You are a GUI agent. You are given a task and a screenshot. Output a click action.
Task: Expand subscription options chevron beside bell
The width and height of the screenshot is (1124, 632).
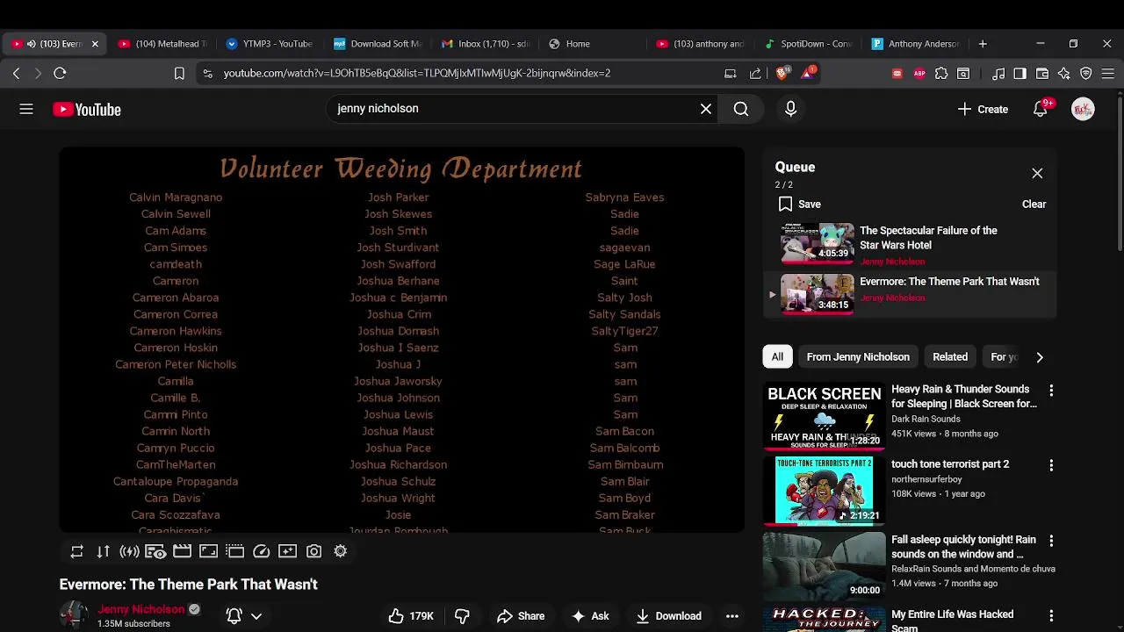[256, 616]
